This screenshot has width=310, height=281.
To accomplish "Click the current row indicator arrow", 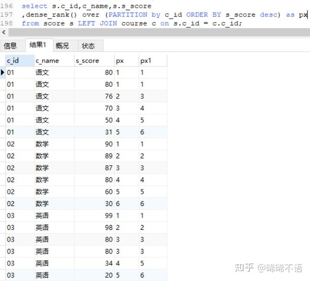I will click(x=3, y=72).
